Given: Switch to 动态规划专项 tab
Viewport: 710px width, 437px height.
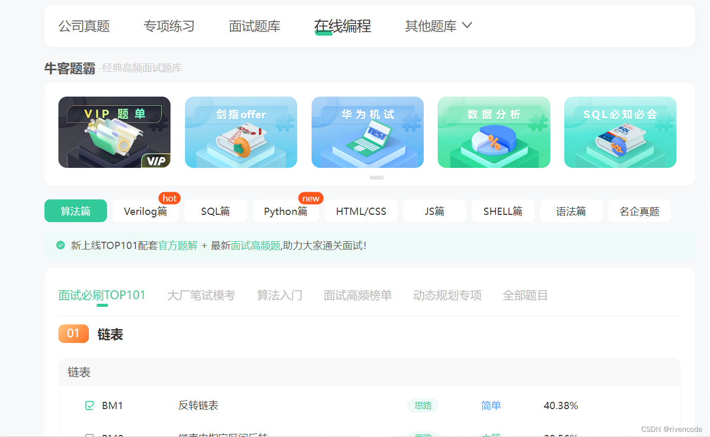Looking at the screenshot, I should pos(447,295).
